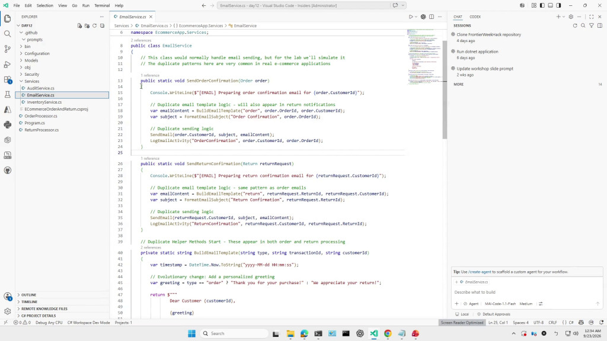This screenshot has height=341, width=607.
Task: Open the Selection menu
Action: tap(45, 5)
